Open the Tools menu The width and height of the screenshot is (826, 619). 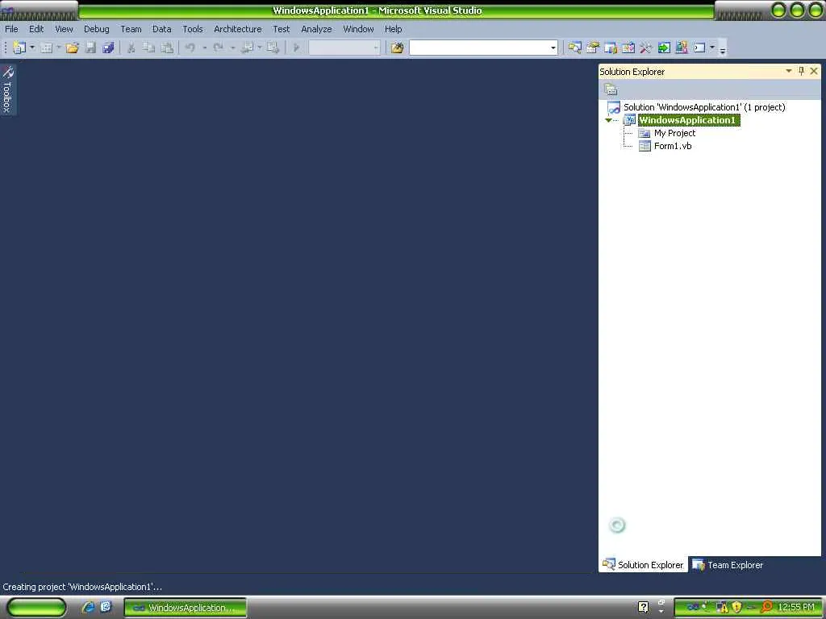[x=192, y=29]
